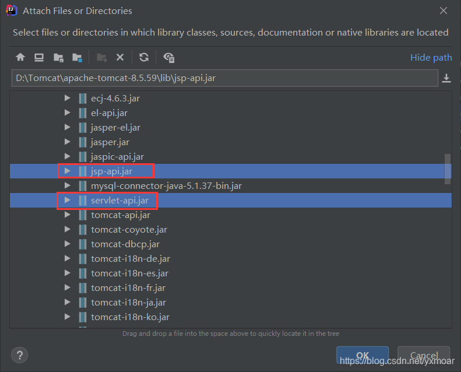Expand ecj-4.6.3.jar node
The image size is (461, 372).
68,98
